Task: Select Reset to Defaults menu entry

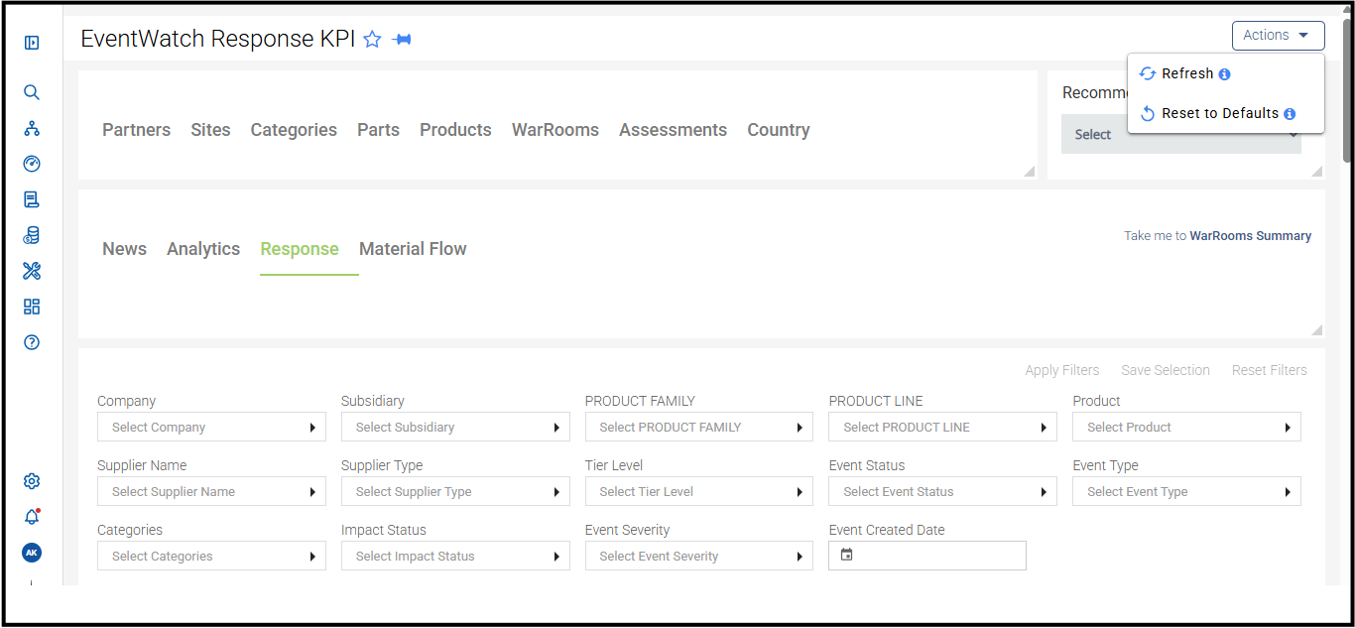Action: click(1219, 113)
